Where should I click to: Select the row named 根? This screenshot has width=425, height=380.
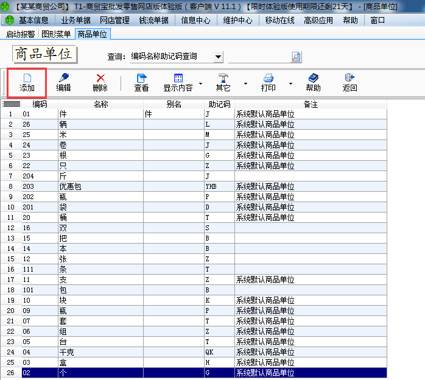pos(194,155)
